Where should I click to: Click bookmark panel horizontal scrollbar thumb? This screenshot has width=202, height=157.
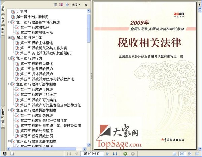[x=43, y=149]
